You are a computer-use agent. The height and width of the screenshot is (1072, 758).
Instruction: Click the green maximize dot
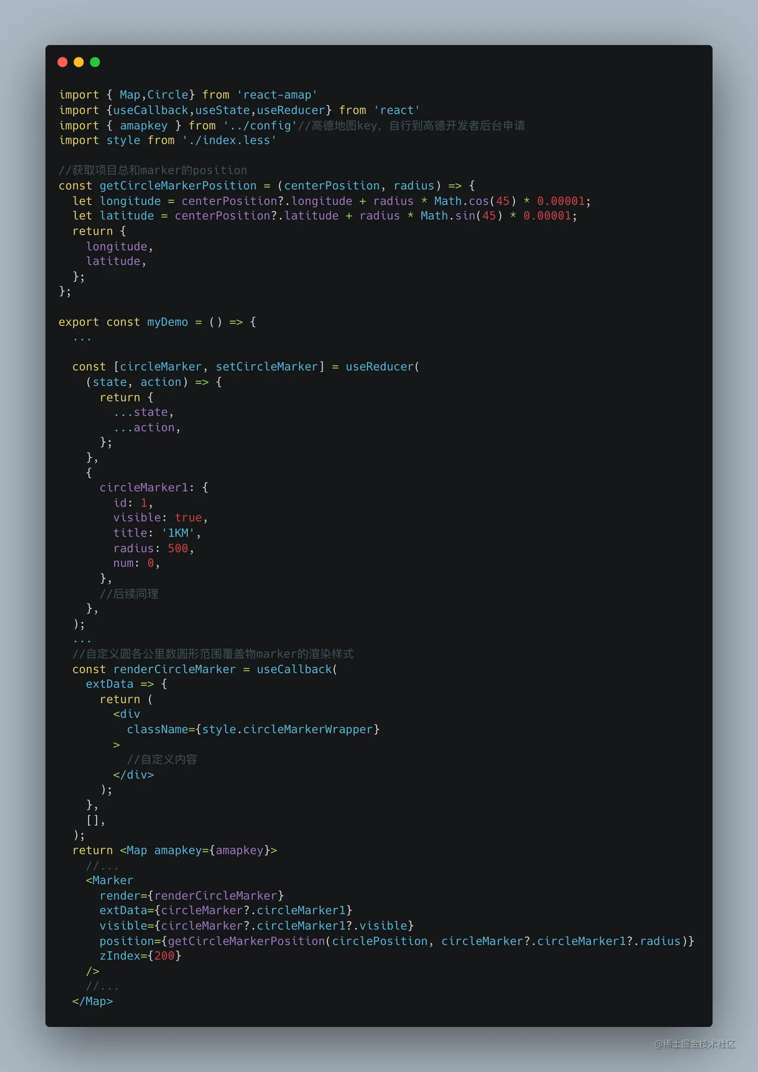pyautogui.click(x=95, y=62)
